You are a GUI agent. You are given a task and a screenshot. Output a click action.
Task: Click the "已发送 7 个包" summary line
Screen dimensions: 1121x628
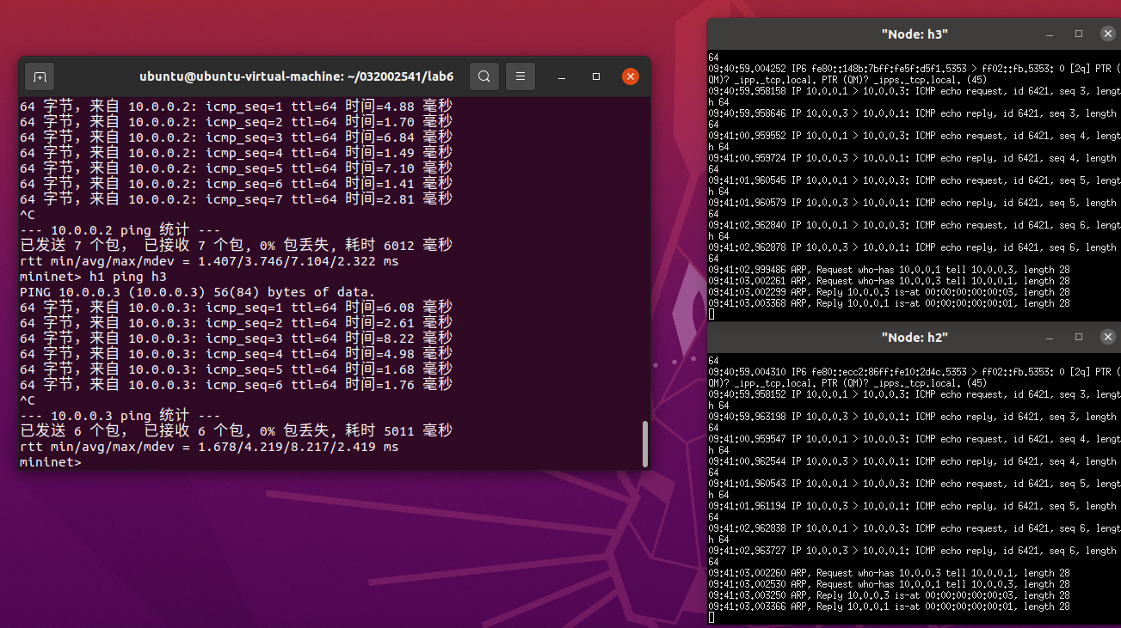[x=236, y=245]
